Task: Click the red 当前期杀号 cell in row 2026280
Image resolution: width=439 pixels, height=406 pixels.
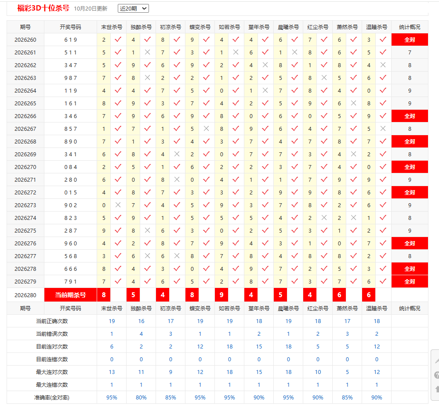Action: tap(71, 295)
